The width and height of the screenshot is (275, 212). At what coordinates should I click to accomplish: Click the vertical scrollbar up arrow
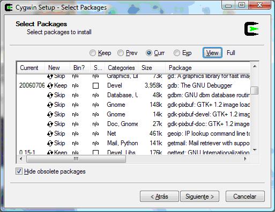(x=255, y=66)
